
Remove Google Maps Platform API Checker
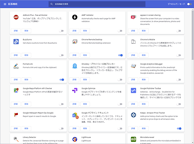pyautogui.click(x=27, y=104)
